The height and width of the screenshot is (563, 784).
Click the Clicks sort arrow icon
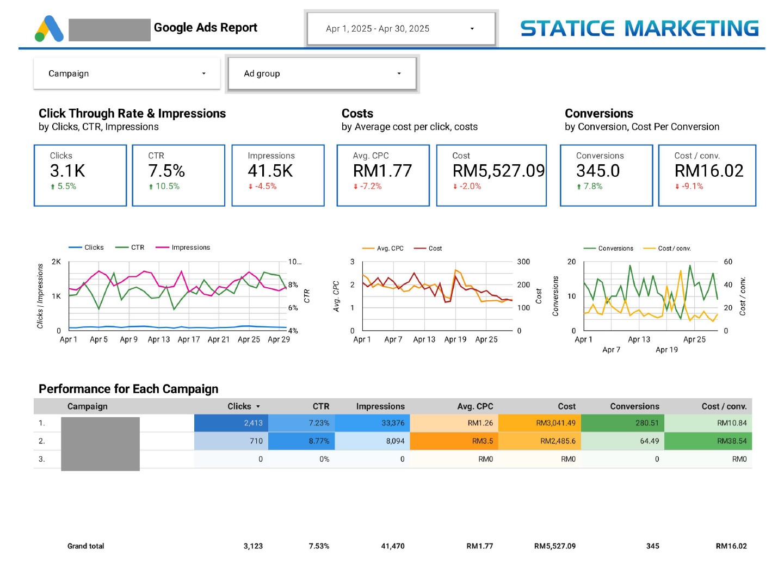pos(258,406)
